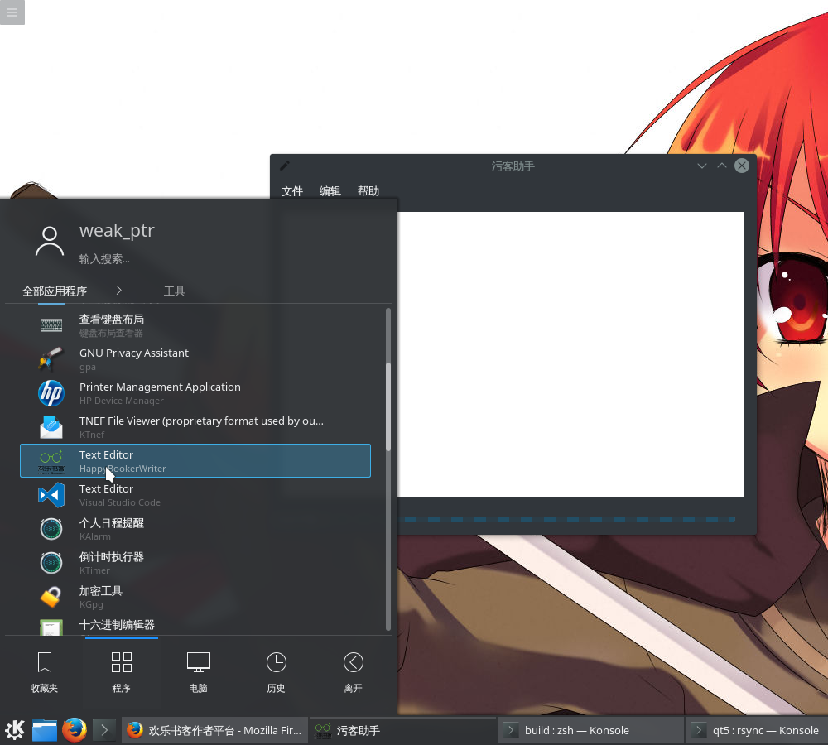Launch the "查看键盘布局" entry title
828x745 pixels.
pyautogui.click(x=112, y=320)
